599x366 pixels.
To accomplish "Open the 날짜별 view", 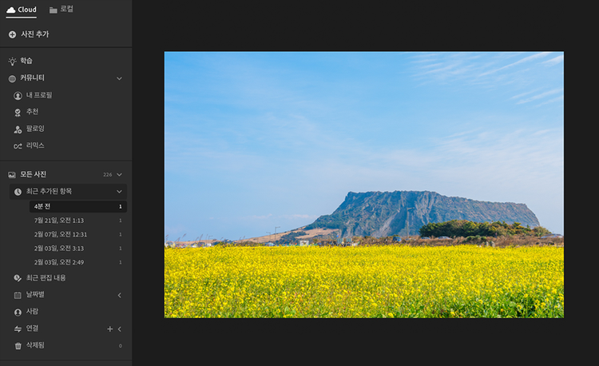I will point(35,295).
